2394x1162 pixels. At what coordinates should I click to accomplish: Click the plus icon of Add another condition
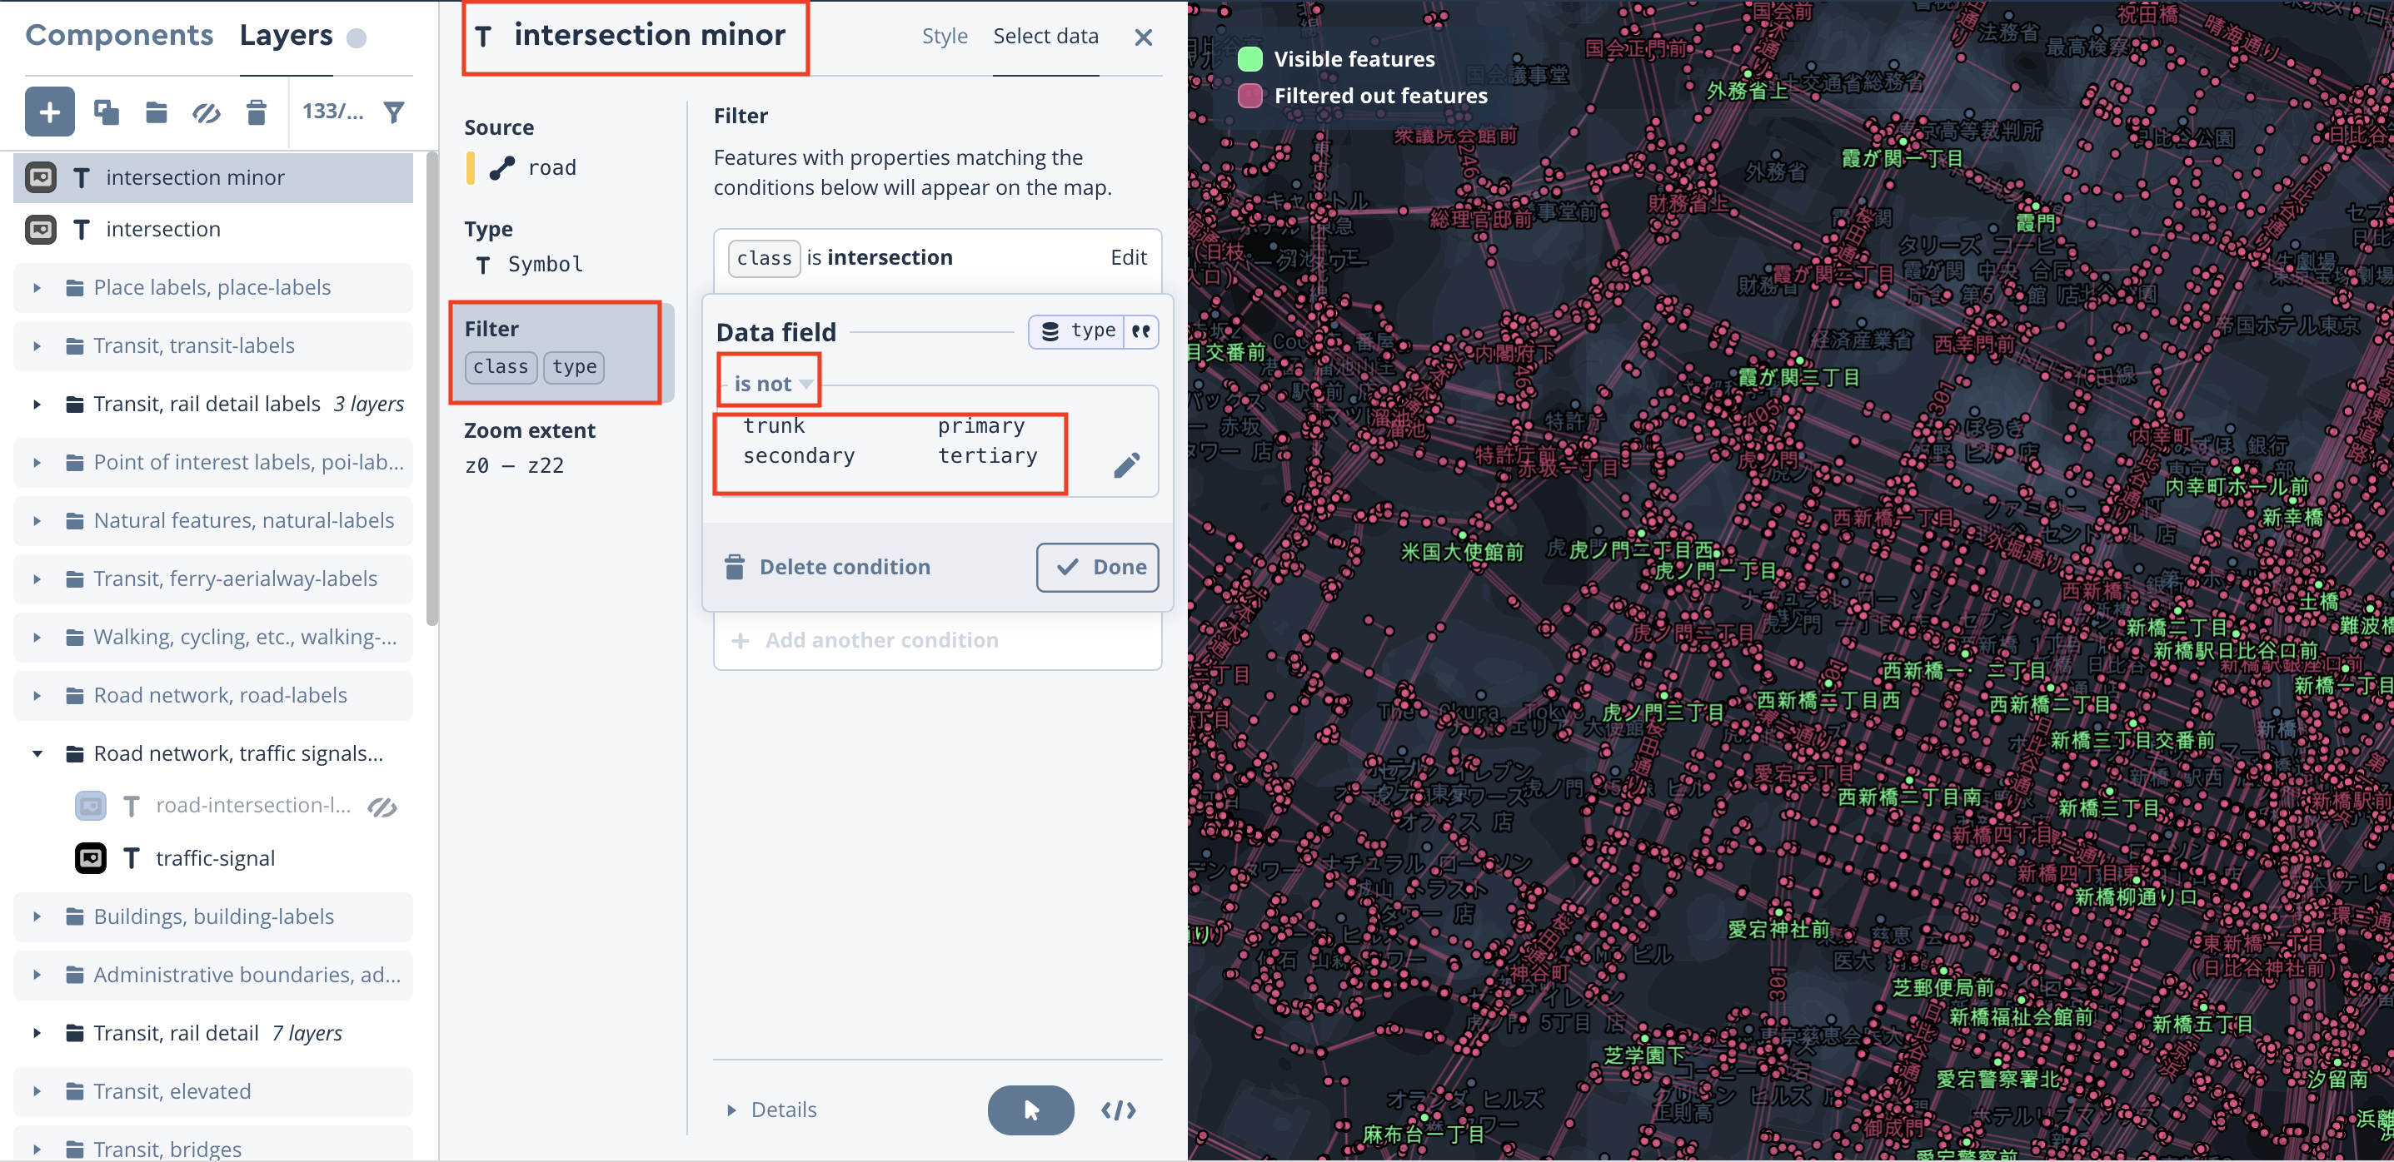(x=741, y=641)
